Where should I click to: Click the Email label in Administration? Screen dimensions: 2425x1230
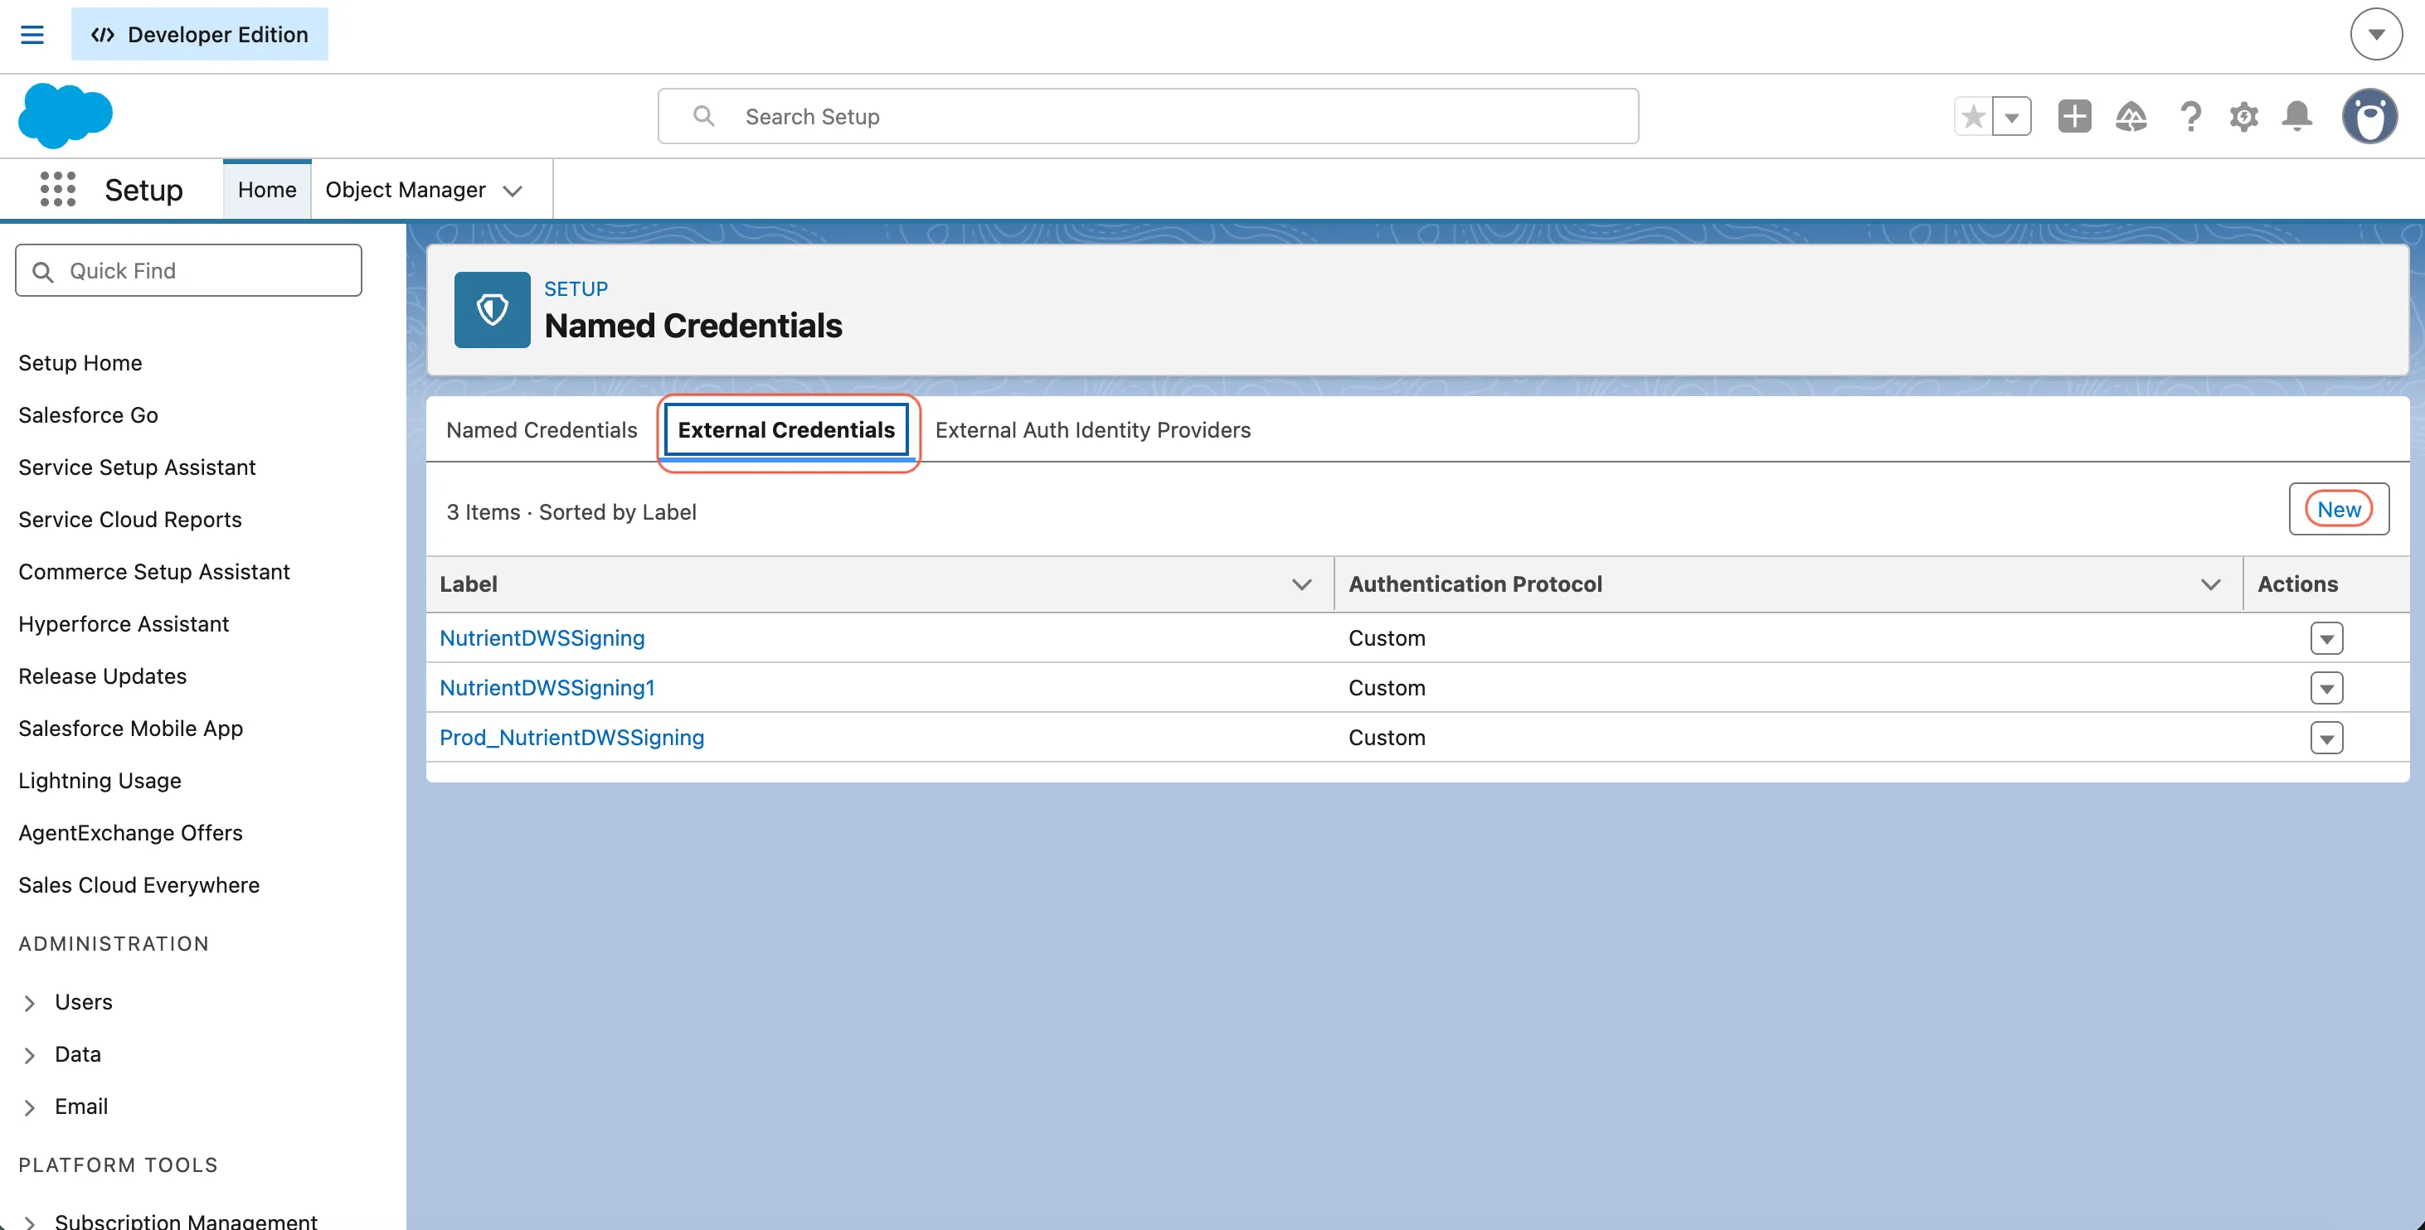point(81,1106)
